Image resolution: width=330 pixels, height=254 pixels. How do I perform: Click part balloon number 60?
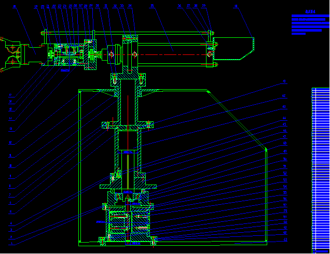coord(285,222)
